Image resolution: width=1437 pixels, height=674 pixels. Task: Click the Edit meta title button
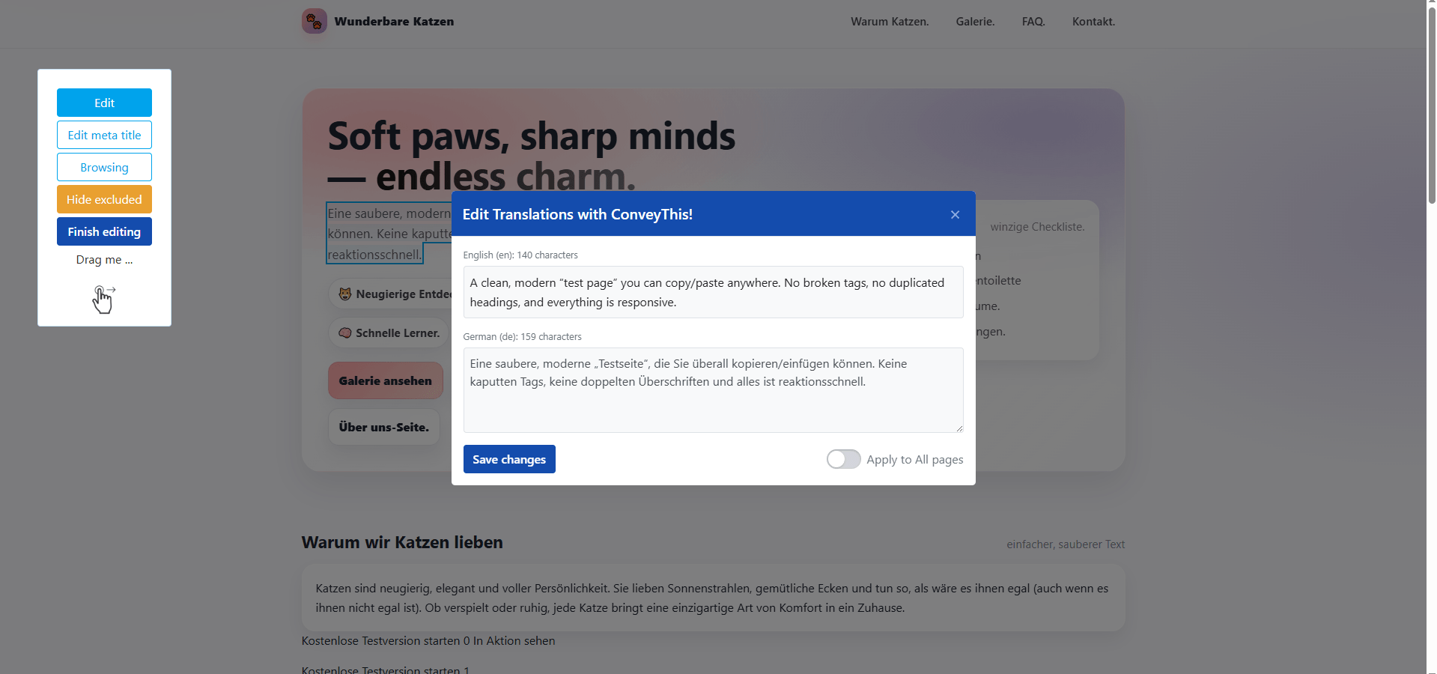pos(104,135)
